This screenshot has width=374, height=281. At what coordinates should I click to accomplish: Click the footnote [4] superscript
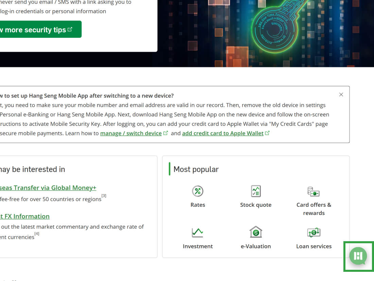coord(37,233)
